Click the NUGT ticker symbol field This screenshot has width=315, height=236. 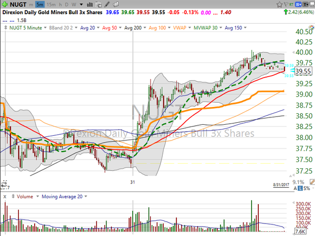(x=18, y=4)
